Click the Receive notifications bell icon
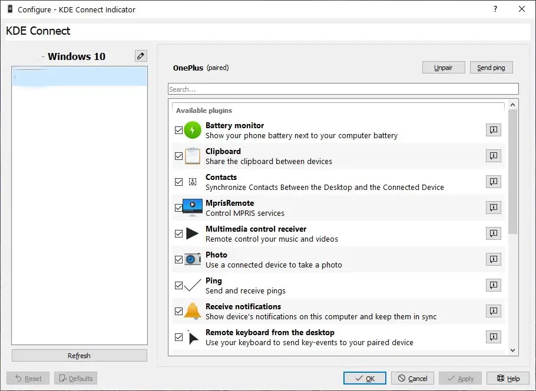The image size is (536, 391). click(193, 311)
